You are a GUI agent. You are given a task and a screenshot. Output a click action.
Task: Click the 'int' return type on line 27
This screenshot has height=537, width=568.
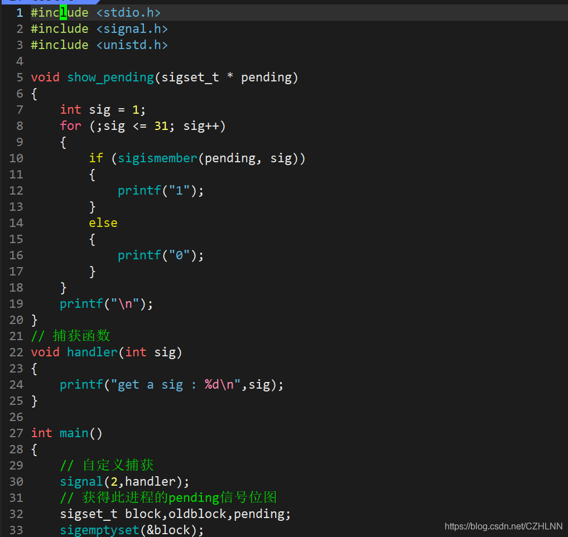[42, 433]
